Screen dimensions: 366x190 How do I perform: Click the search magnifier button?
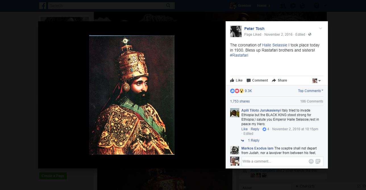168,6
